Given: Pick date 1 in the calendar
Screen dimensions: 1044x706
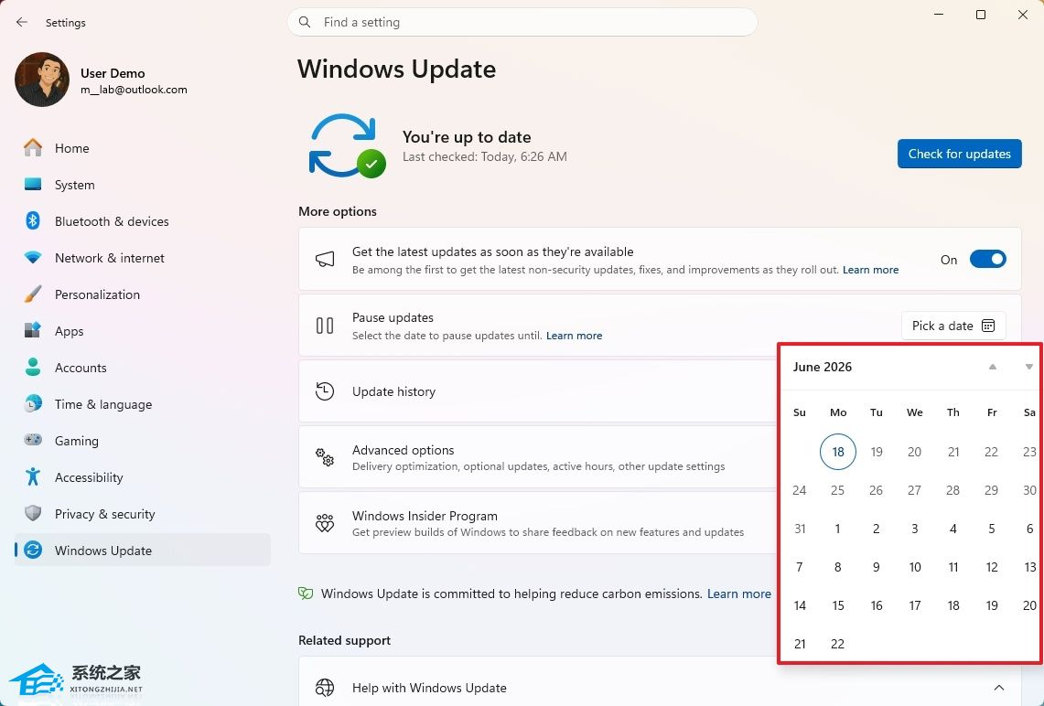Looking at the screenshot, I should tap(837, 529).
